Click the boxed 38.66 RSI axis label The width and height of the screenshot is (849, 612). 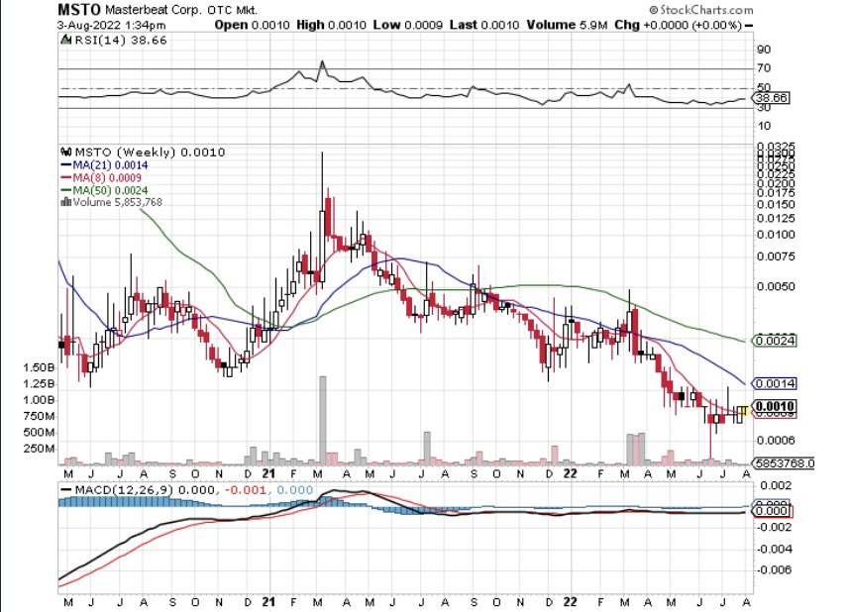(x=772, y=98)
